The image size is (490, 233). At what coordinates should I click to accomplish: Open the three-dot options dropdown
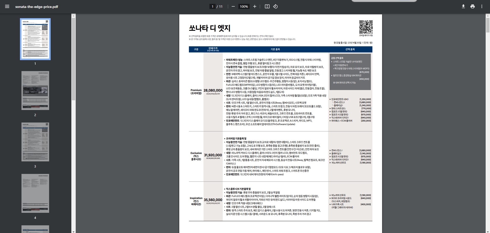(x=482, y=6)
